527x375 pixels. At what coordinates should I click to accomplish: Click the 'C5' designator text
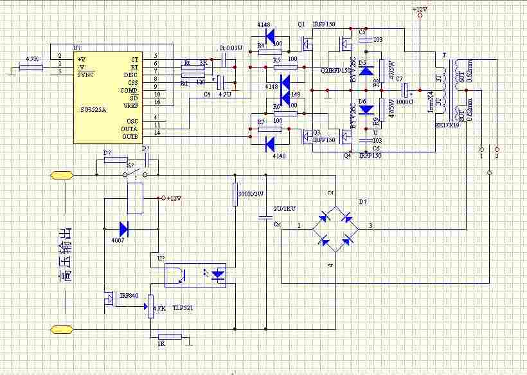pyautogui.click(x=362, y=32)
